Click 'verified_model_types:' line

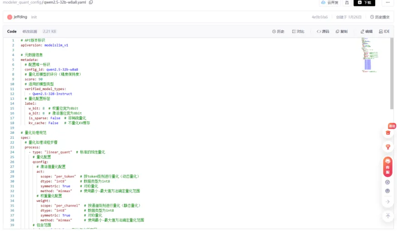(x=45, y=89)
